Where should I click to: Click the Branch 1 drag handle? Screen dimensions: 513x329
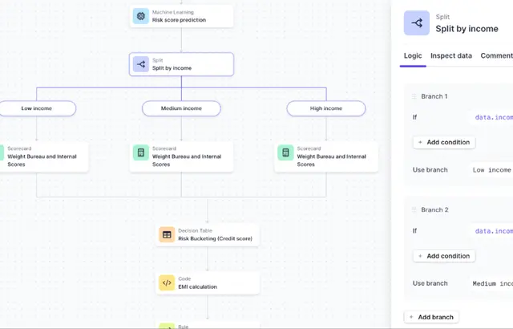click(x=414, y=96)
